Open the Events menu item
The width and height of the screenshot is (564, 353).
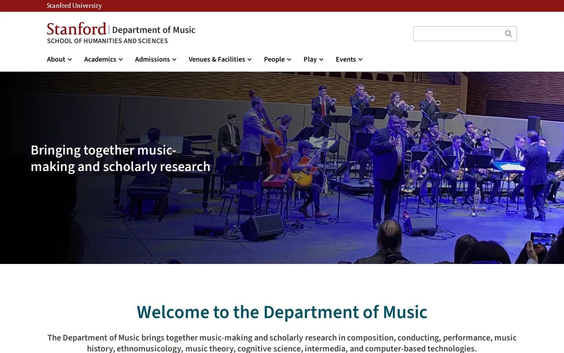point(346,59)
